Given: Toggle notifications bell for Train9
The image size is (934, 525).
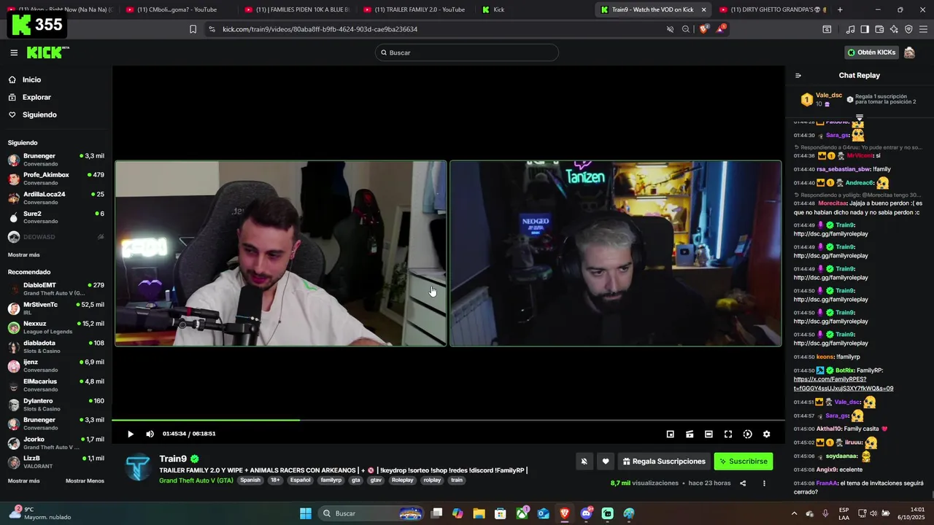Looking at the screenshot, I should tap(584, 461).
